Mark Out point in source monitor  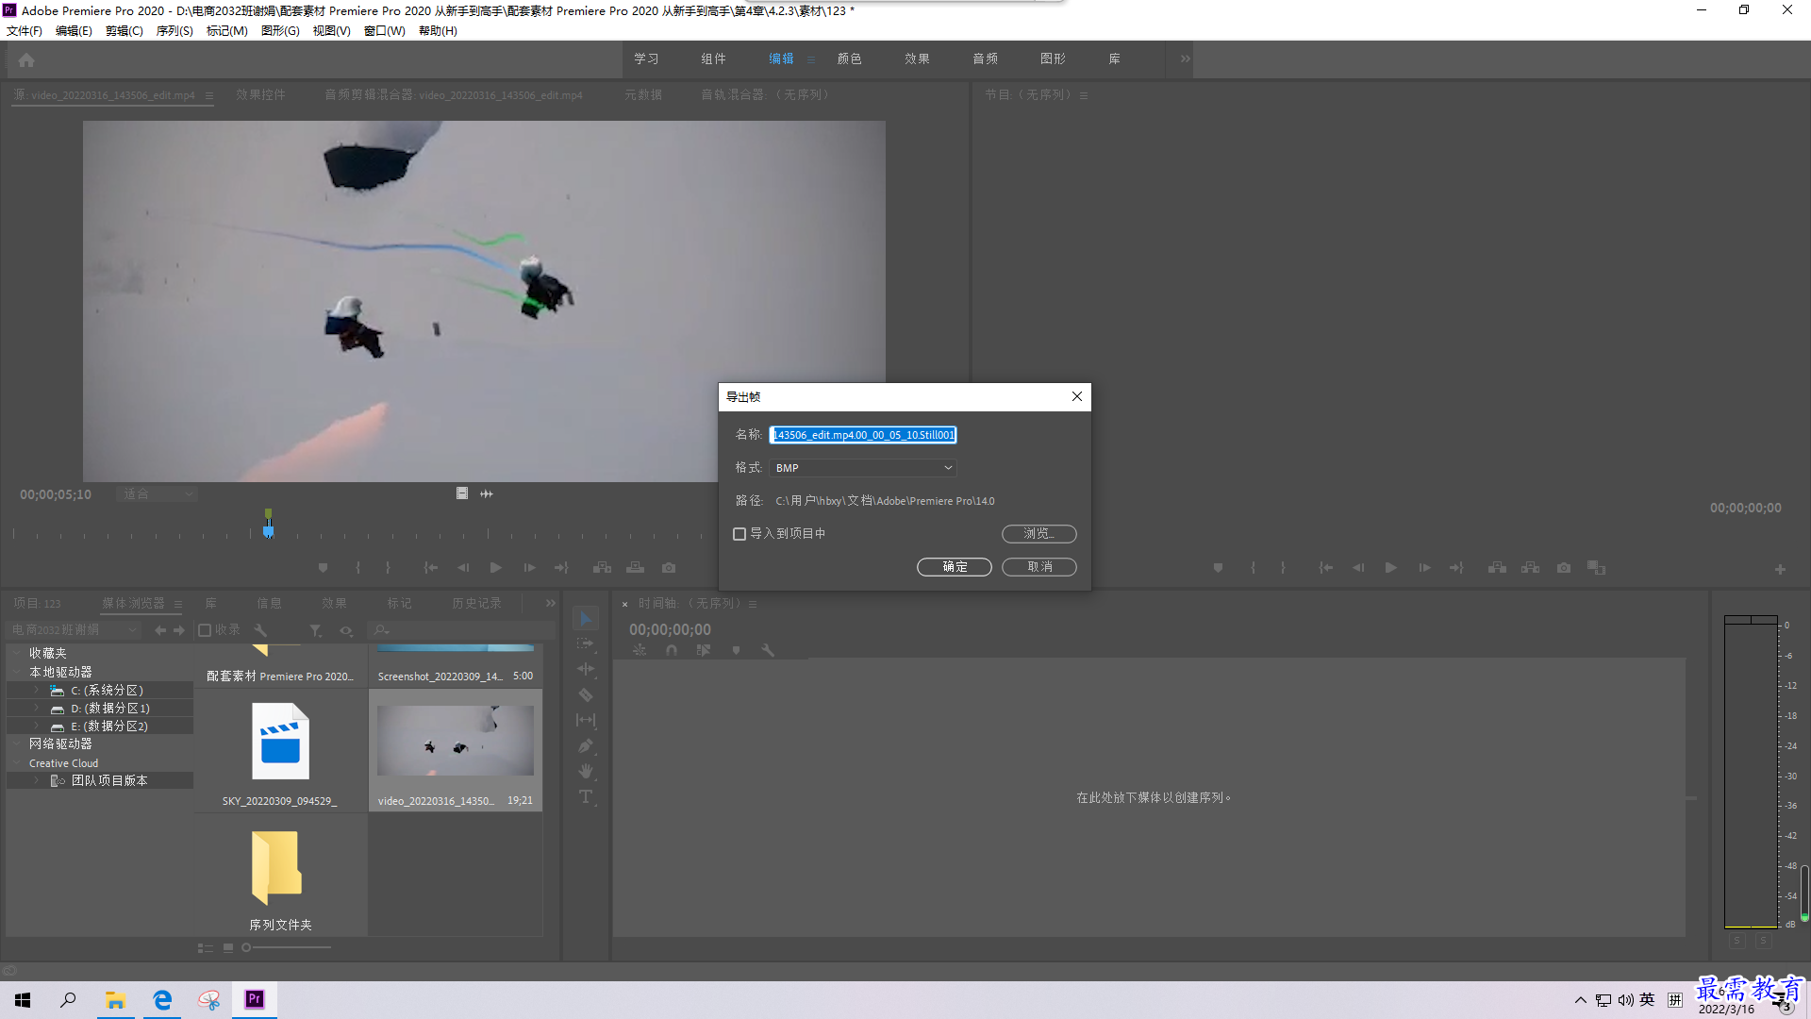tap(388, 568)
